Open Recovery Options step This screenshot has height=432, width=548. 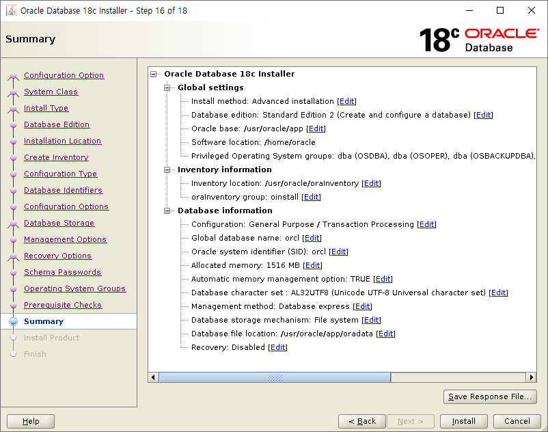pyautogui.click(x=57, y=256)
